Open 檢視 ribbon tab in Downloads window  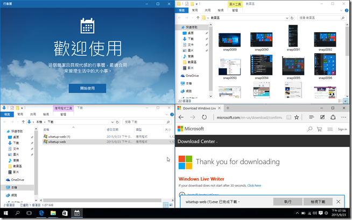point(46,114)
